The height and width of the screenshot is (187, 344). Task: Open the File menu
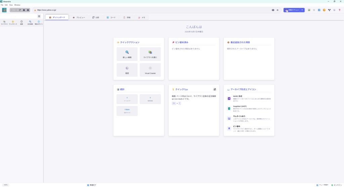[x=2, y=5]
